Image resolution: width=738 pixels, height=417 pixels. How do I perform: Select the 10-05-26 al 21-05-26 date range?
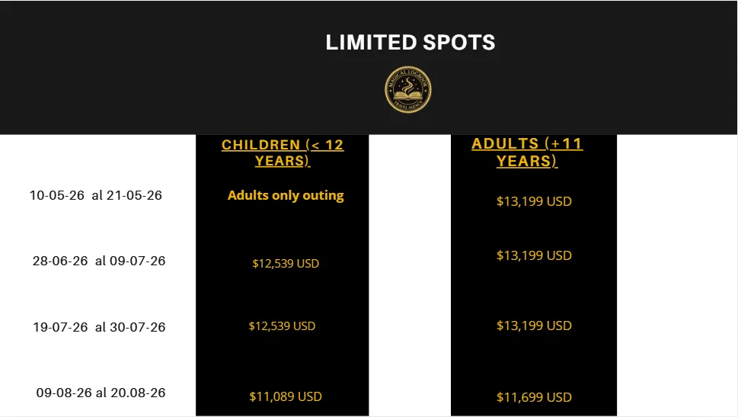pyautogui.click(x=96, y=195)
